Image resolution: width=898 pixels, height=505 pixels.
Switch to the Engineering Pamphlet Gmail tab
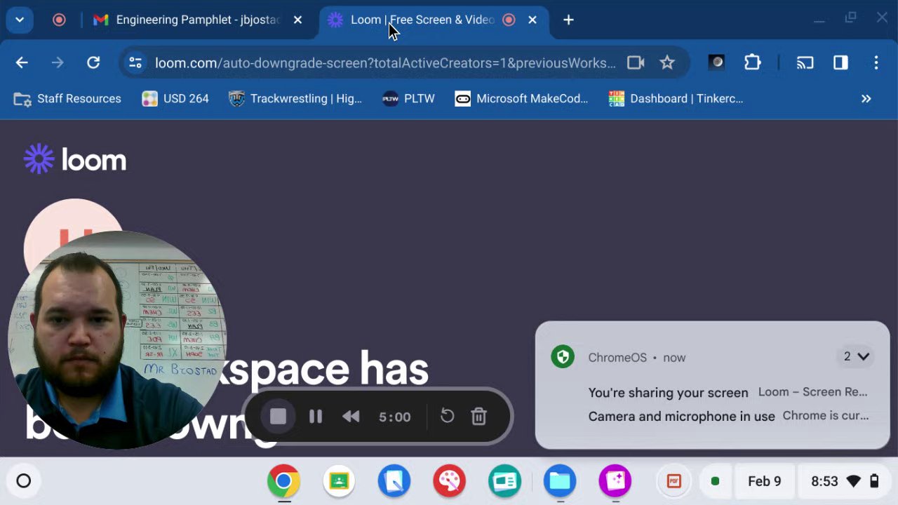196,20
